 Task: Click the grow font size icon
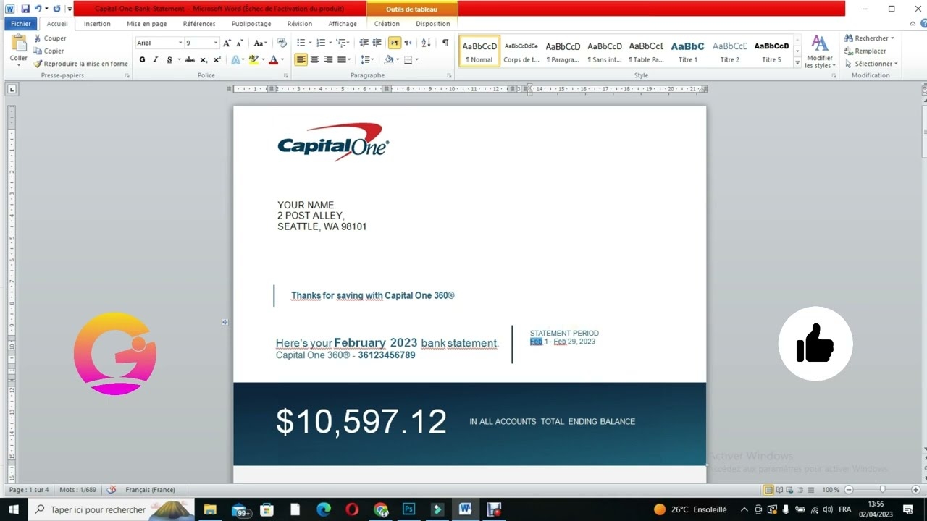(x=227, y=43)
